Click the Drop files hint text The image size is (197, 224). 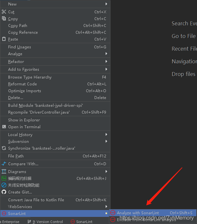(183, 74)
